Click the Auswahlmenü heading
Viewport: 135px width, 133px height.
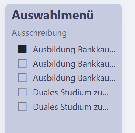pyautogui.click(x=53, y=15)
